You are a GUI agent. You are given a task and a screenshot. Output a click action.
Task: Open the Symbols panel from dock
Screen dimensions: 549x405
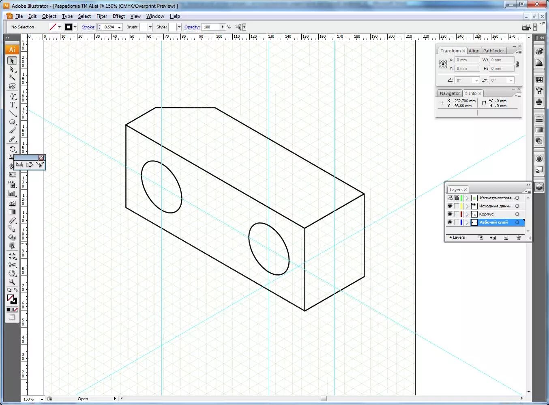539,101
